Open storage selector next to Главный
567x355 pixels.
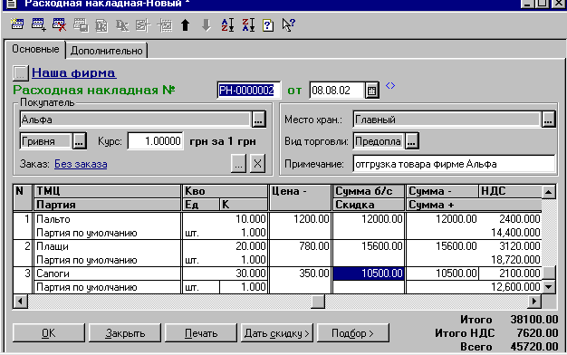(548, 120)
